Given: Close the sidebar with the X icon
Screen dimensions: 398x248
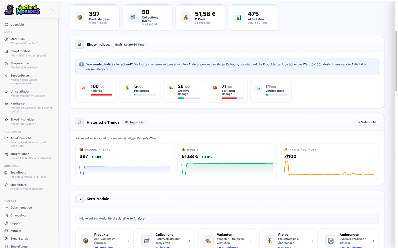Looking at the screenshot, I should (x=53, y=10).
